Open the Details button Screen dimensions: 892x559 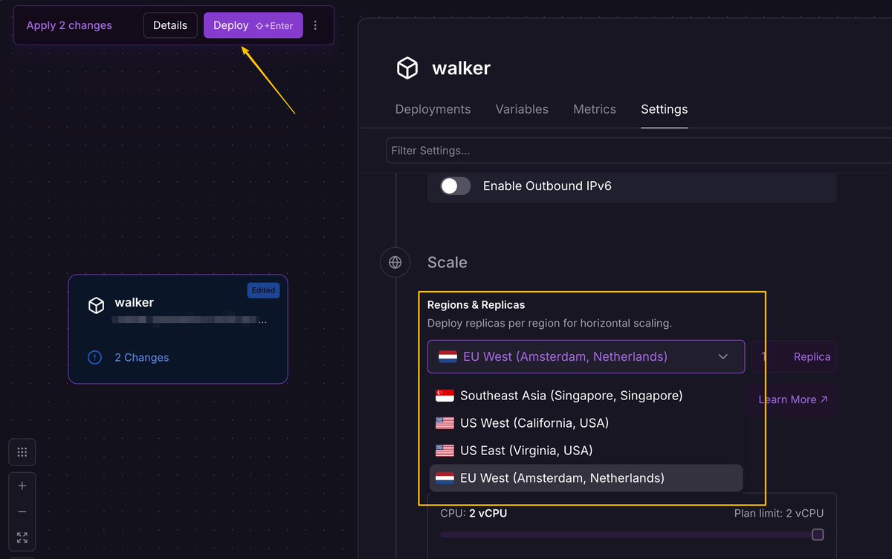point(170,25)
